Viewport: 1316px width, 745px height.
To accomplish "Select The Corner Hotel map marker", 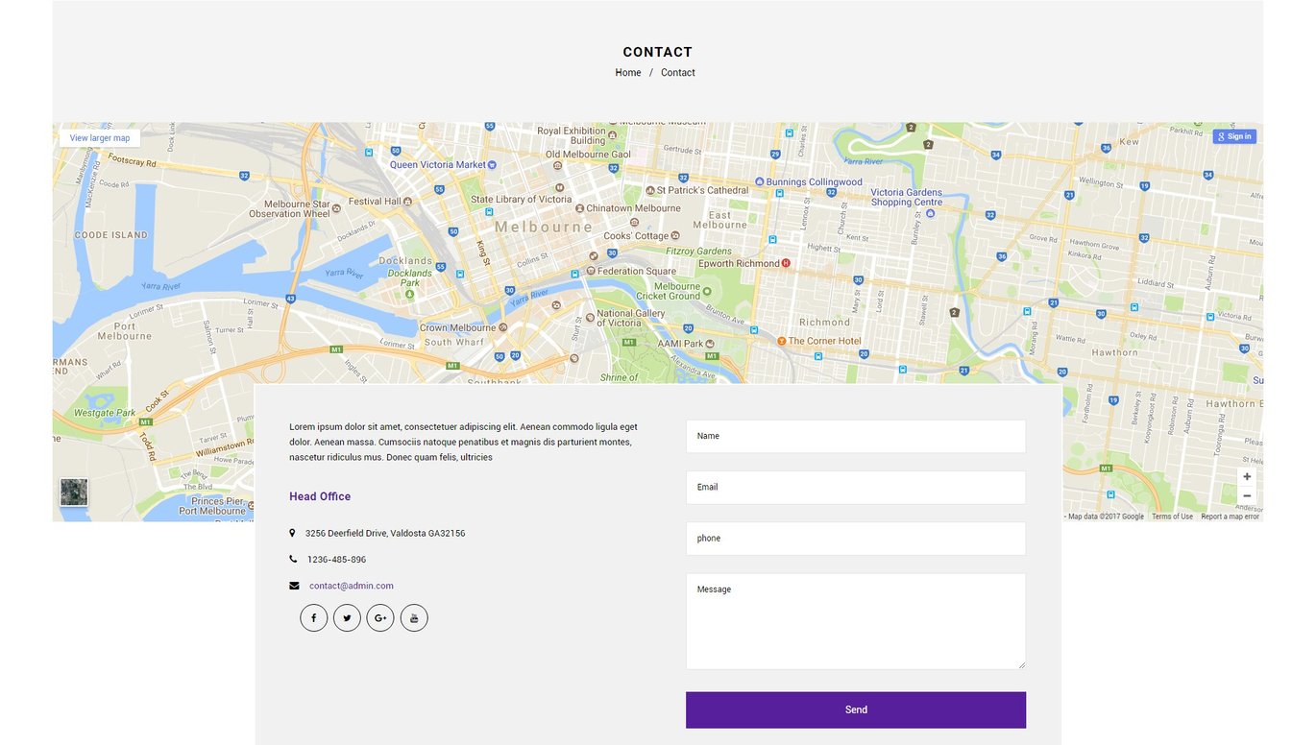I will 782,341.
